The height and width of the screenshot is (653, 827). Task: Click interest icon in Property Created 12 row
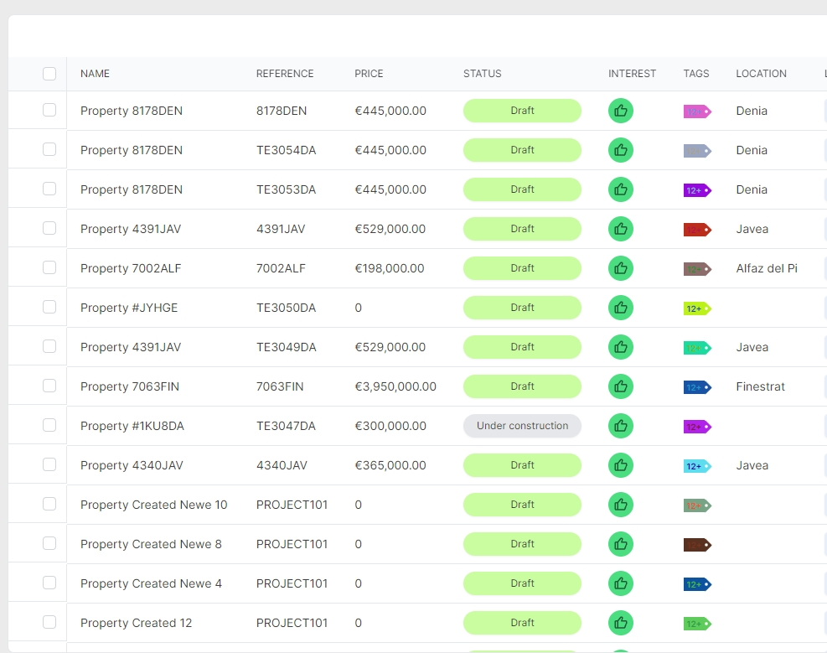click(620, 623)
